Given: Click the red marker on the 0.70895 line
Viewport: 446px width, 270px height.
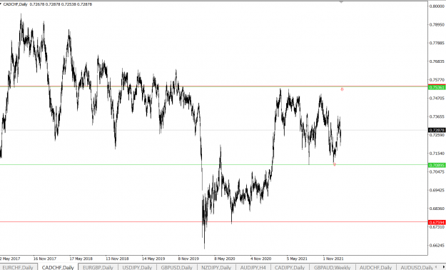Looking at the screenshot, I should (x=335, y=164).
